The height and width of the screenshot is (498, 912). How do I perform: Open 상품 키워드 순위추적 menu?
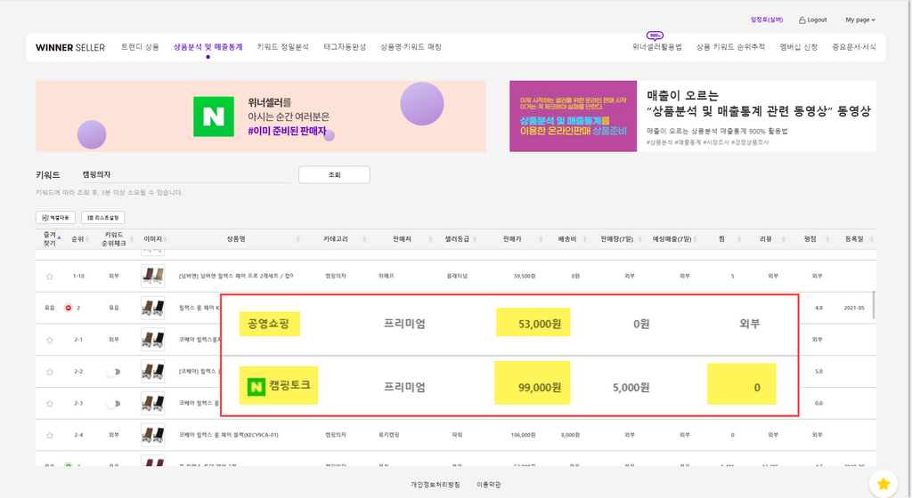(x=730, y=47)
